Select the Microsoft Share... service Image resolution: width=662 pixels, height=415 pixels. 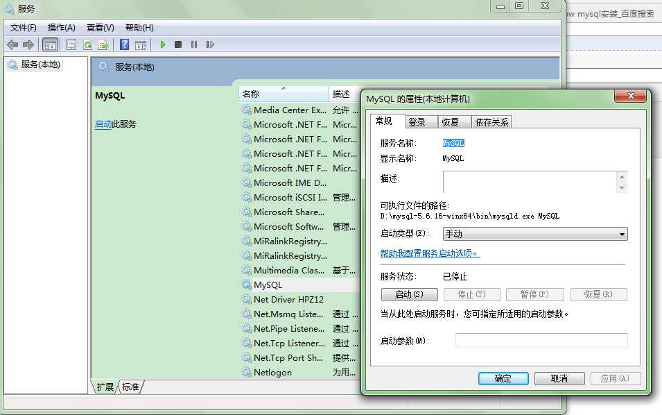(x=301, y=212)
